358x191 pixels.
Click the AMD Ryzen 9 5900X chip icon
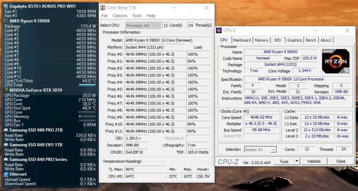click(x=6, y=21)
